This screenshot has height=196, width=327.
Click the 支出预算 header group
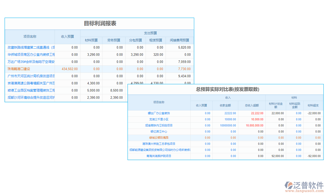[x=150, y=33]
